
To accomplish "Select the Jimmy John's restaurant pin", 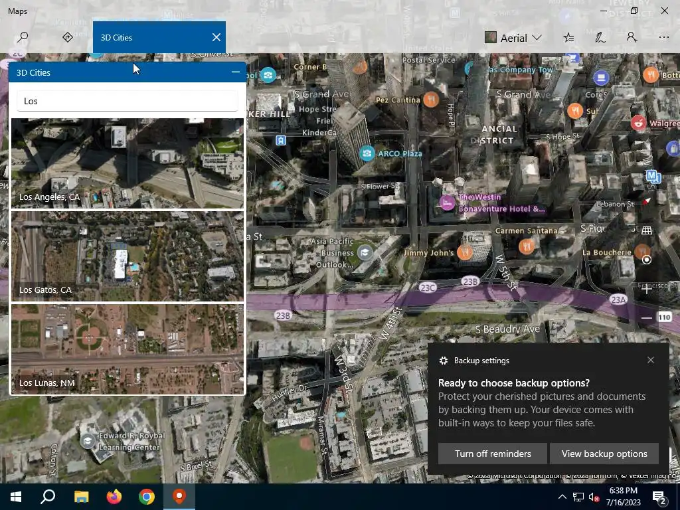I will pos(464,252).
